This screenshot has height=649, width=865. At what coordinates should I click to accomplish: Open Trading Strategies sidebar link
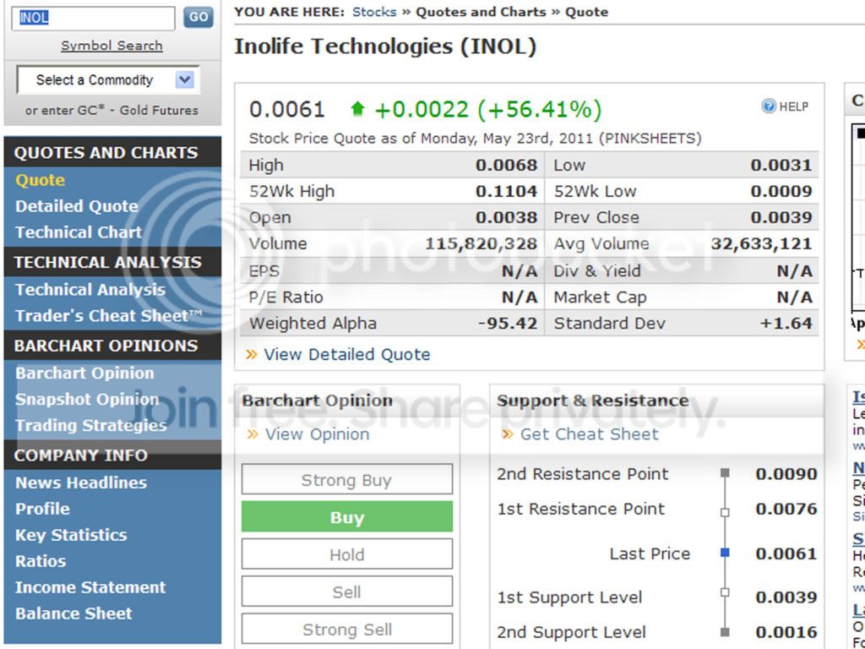click(91, 426)
